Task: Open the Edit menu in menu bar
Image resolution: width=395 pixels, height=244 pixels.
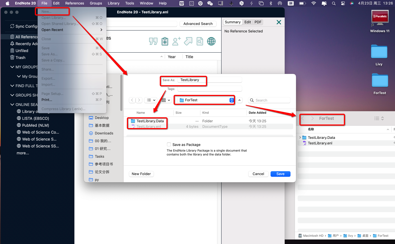Action: pos(56,3)
